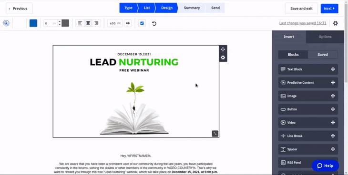348x175 pixels.
Task: Go to the Send step
Action: tap(215, 8)
